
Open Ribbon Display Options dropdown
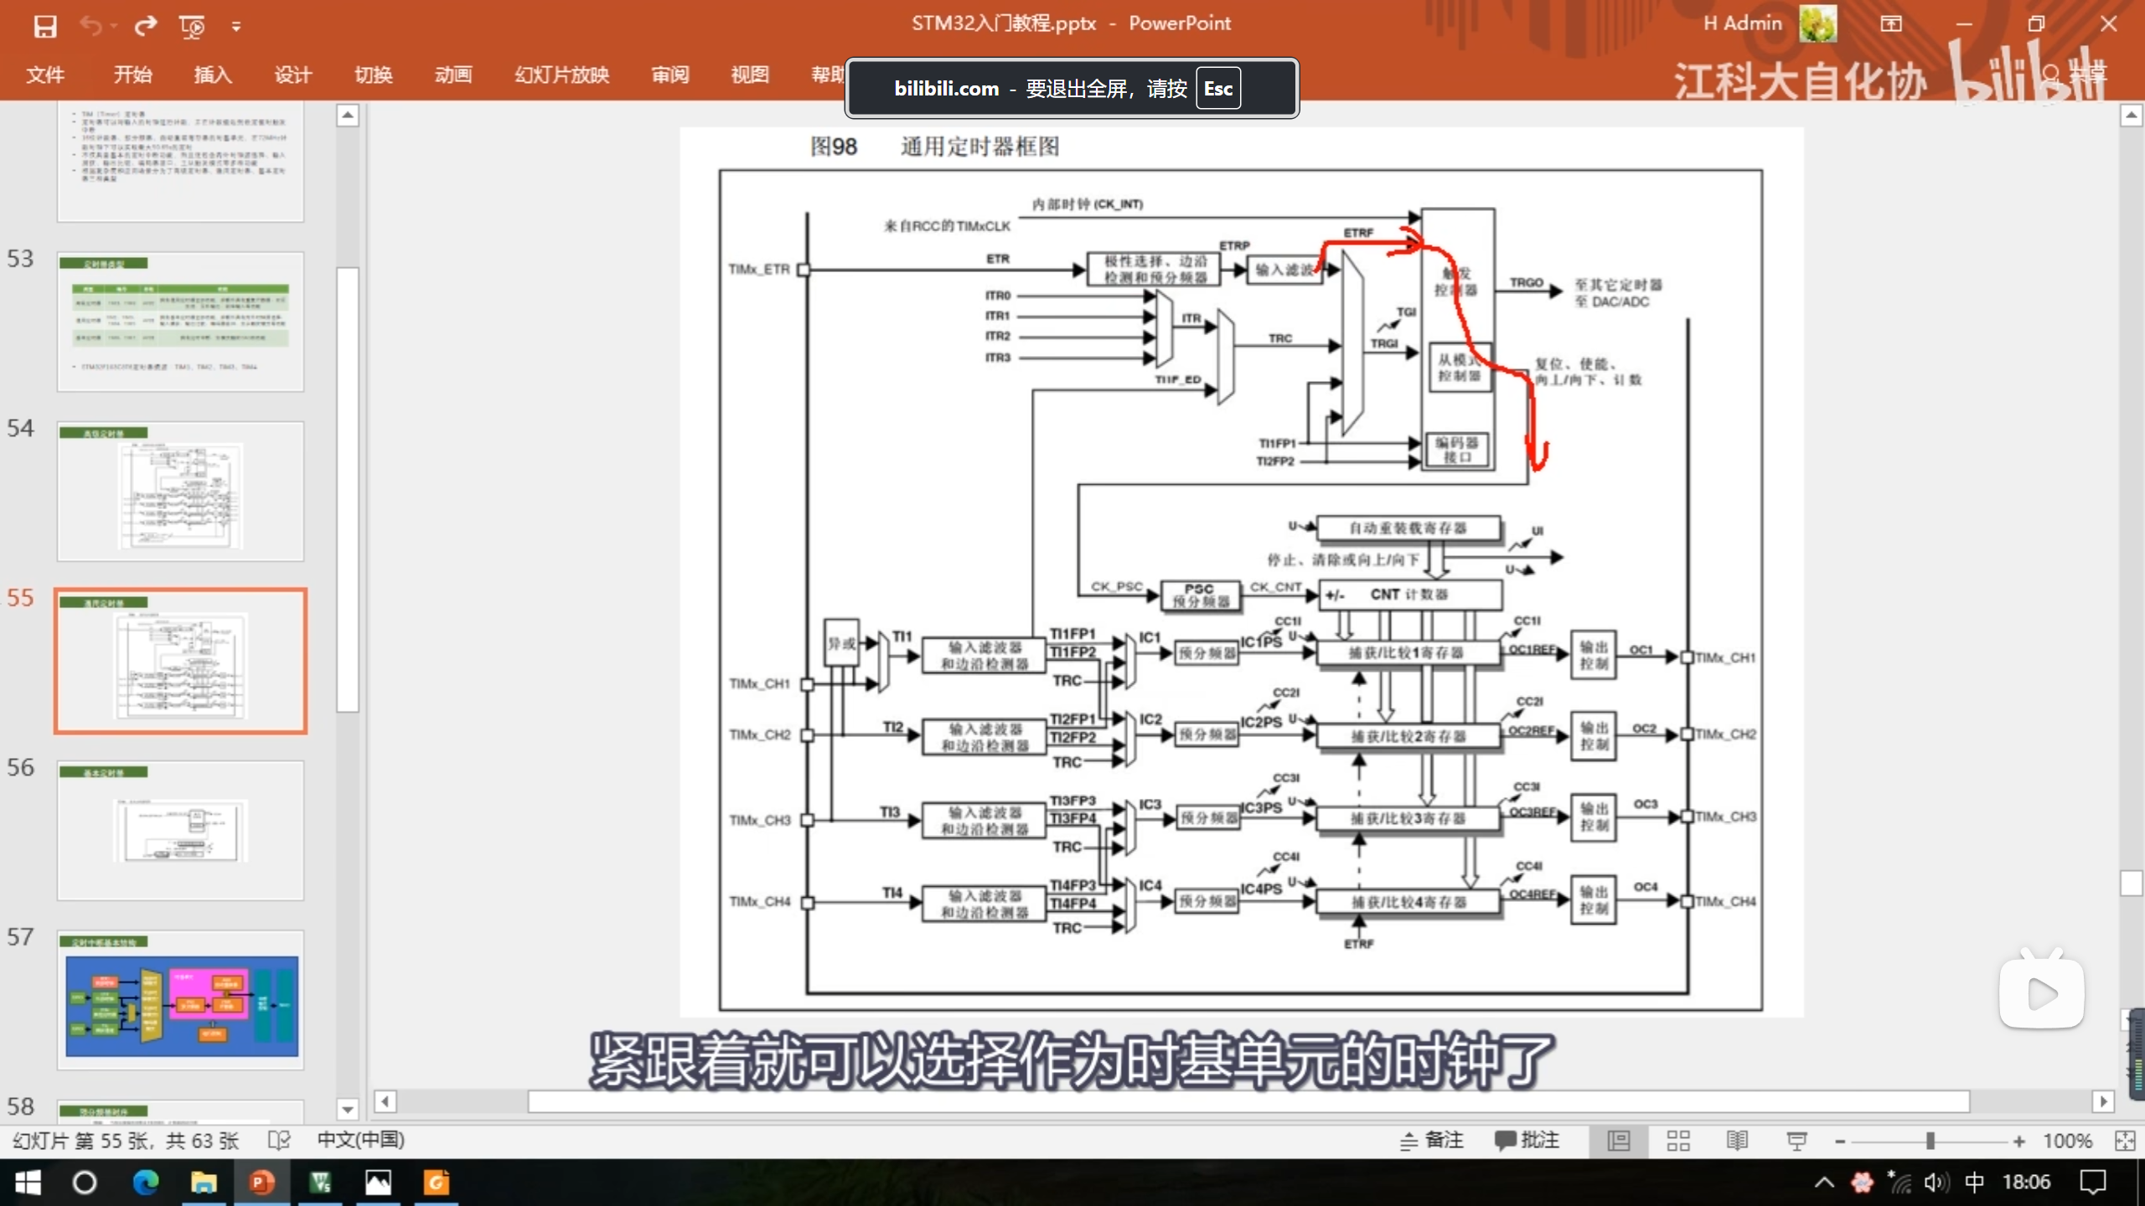tap(1891, 24)
